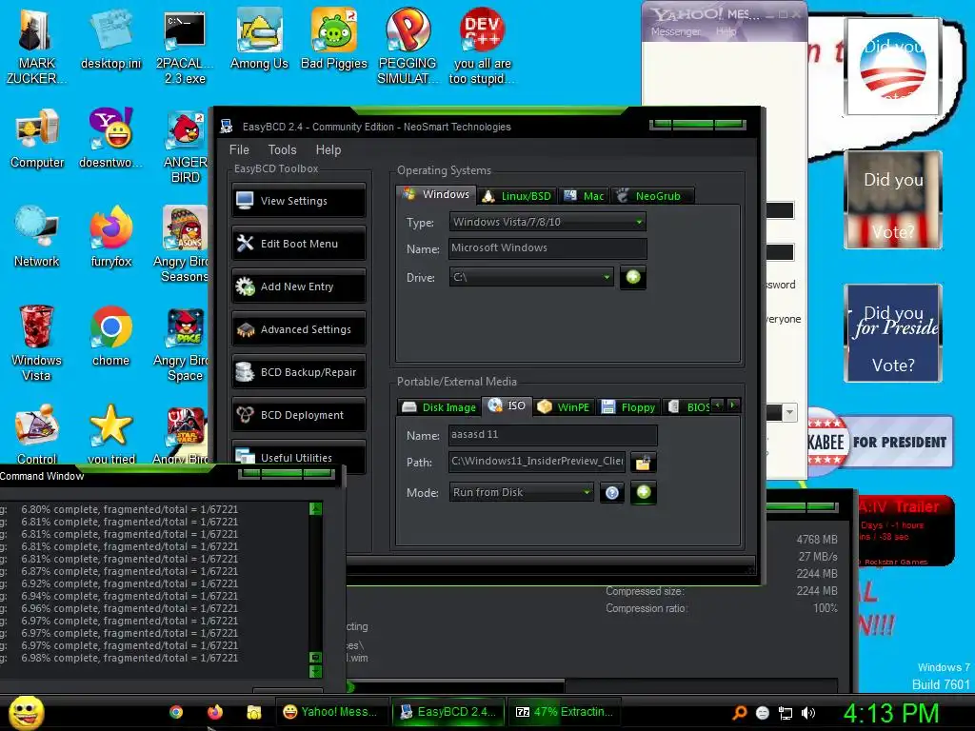Image resolution: width=975 pixels, height=731 pixels.
Task: Select Add New Entry in toolbox
Action: [x=298, y=286]
